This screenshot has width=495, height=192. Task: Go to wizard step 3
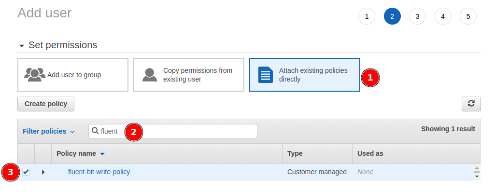pos(417,16)
